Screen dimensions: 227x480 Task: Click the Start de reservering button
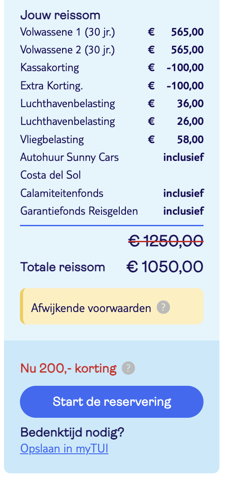tap(112, 402)
